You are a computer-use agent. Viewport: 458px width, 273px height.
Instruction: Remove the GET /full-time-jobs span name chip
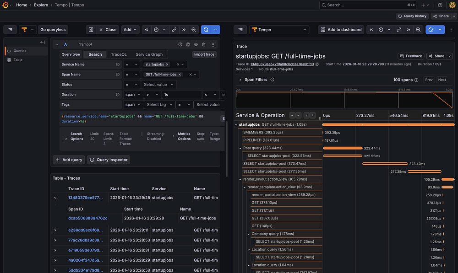(x=180, y=75)
